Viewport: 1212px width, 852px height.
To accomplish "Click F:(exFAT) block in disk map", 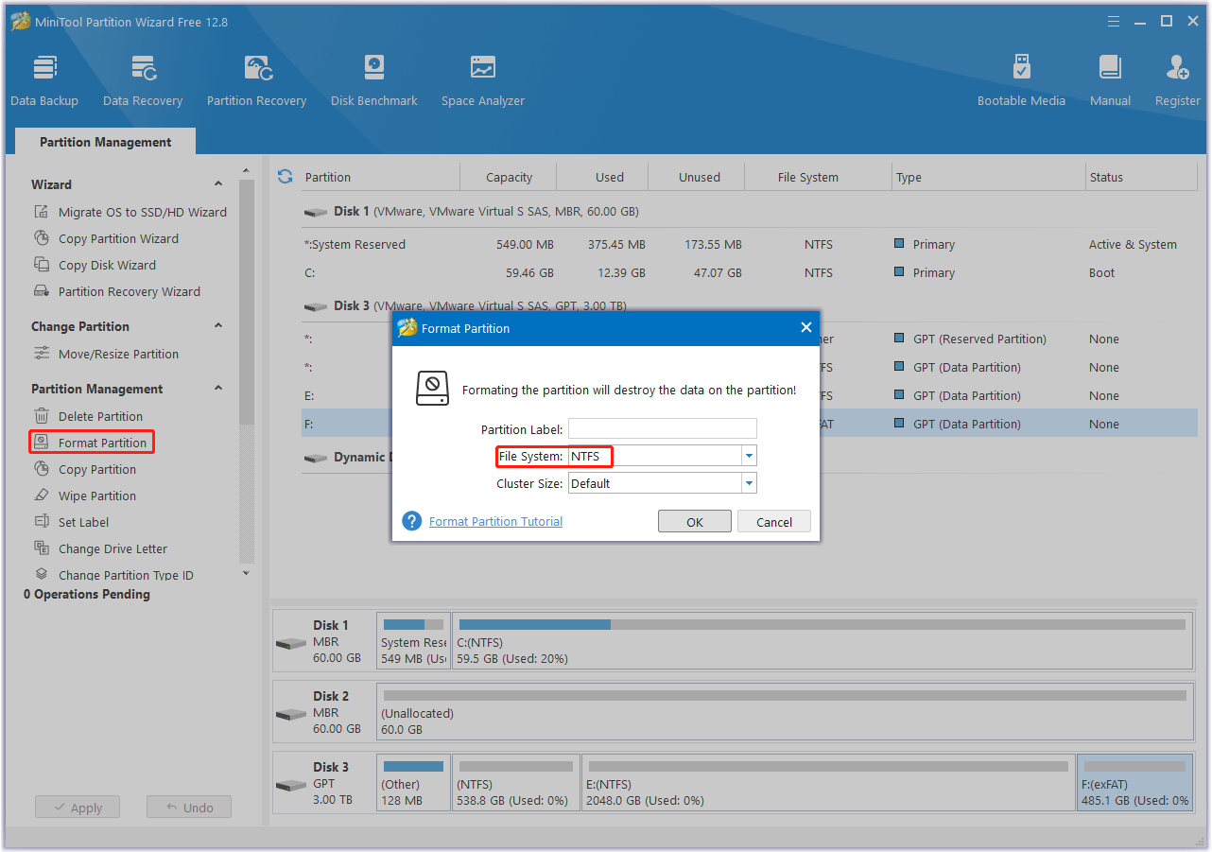I will coord(1134,783).
